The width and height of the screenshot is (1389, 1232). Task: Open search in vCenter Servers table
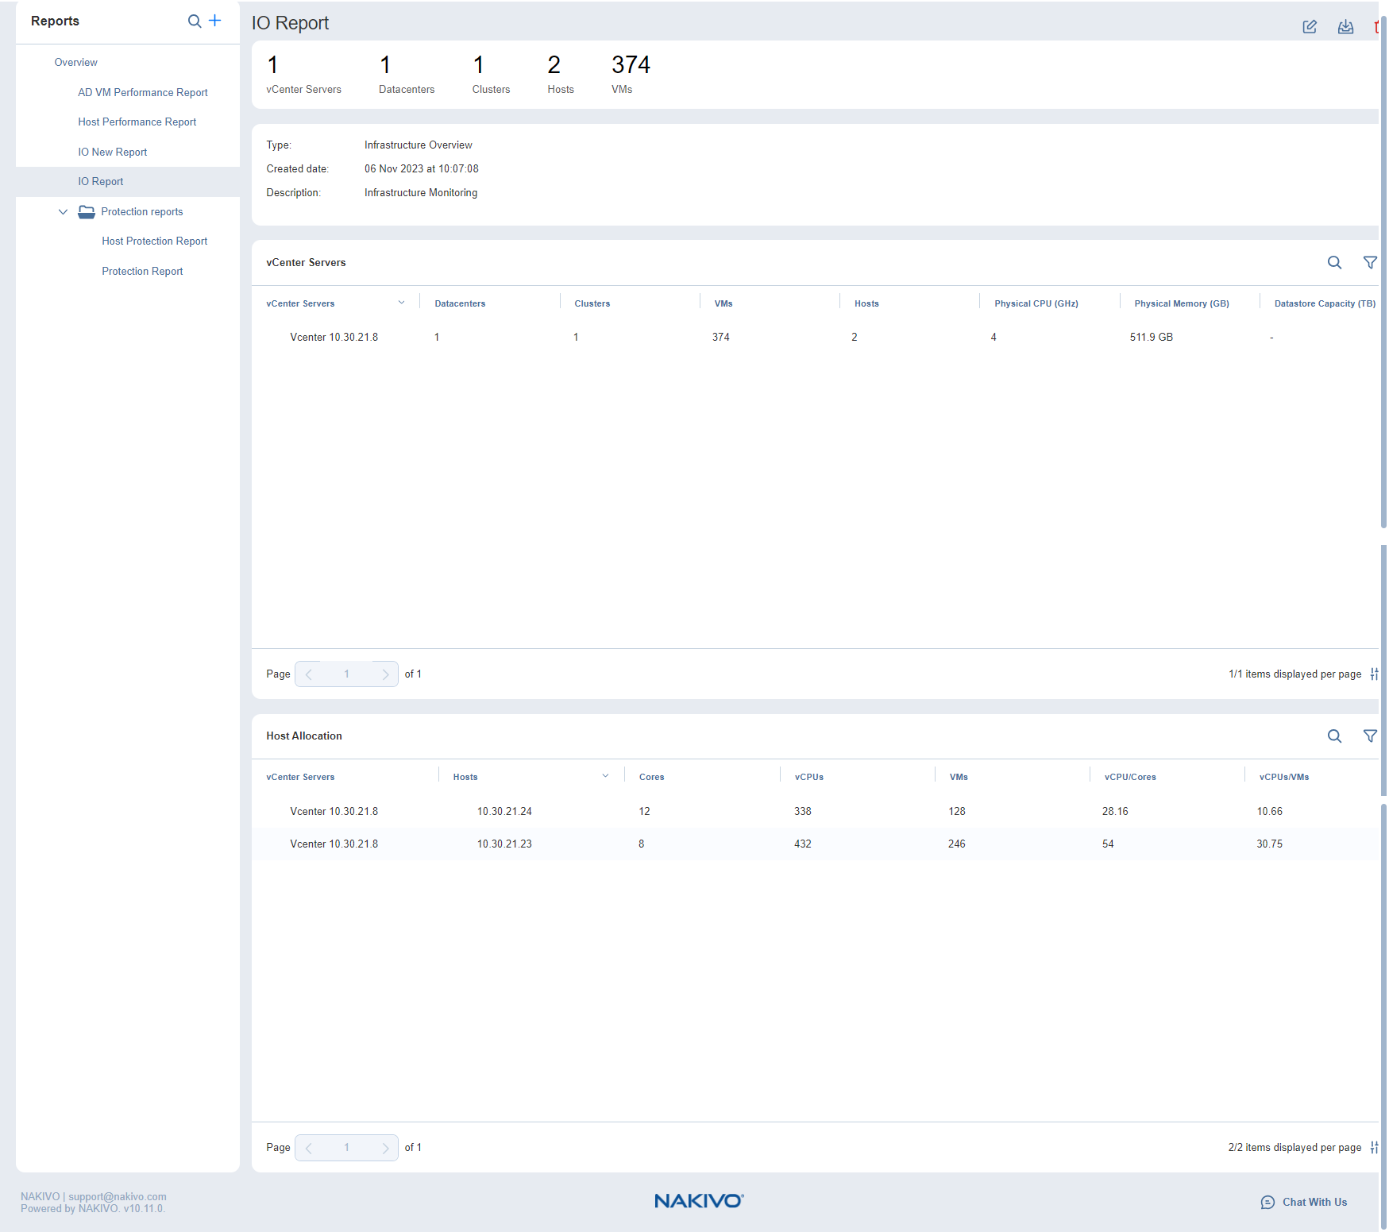tap(1334, 263)
